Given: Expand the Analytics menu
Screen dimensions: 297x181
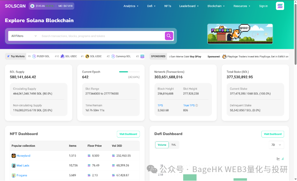Looking at the screenshot, I should click(x=131, y=6).
